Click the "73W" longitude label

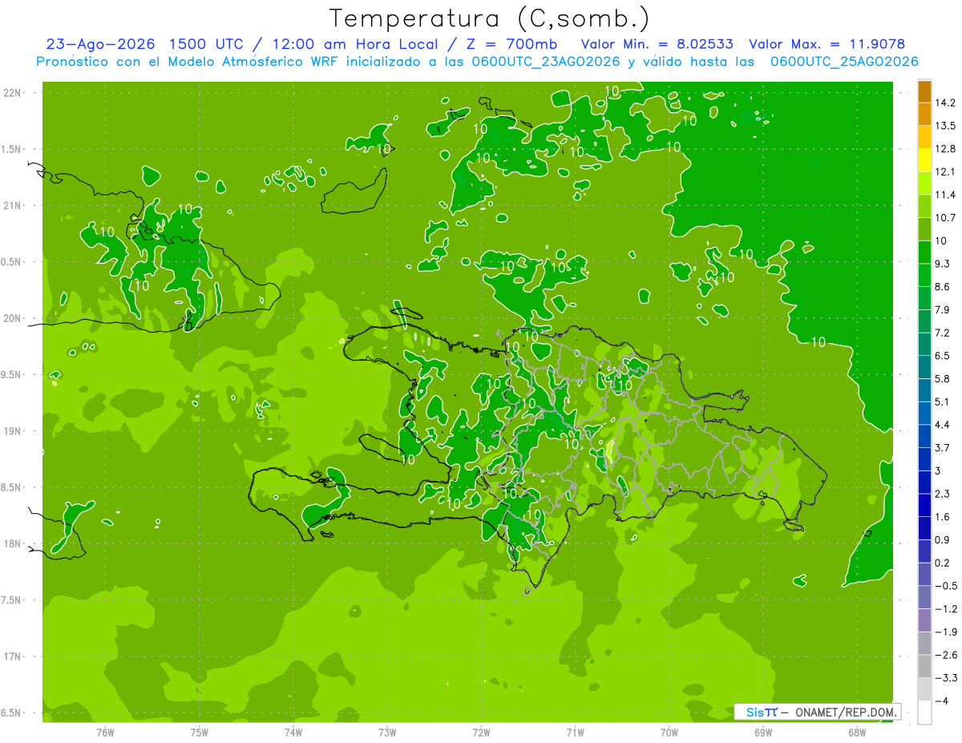387,733
